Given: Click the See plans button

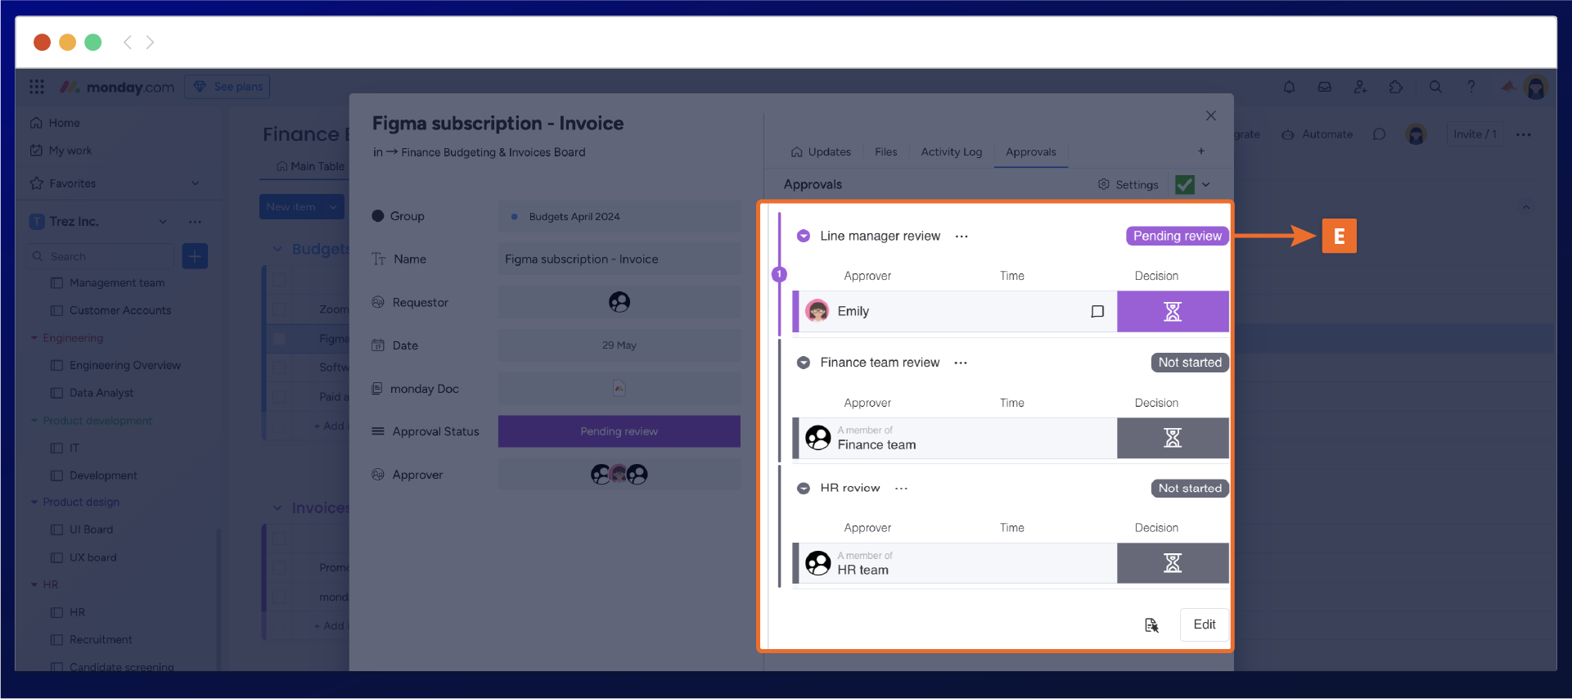Looking at the screenshot, I should [227, 87].
